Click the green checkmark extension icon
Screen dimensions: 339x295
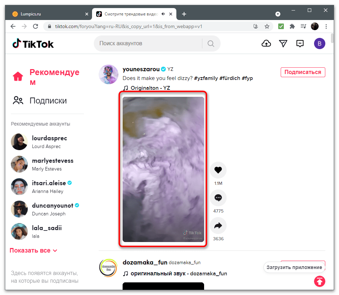[x=281, y=26]
